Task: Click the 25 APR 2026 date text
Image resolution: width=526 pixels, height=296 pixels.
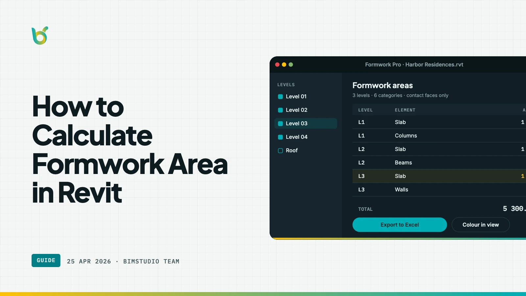Action: (x=89, y=261)
